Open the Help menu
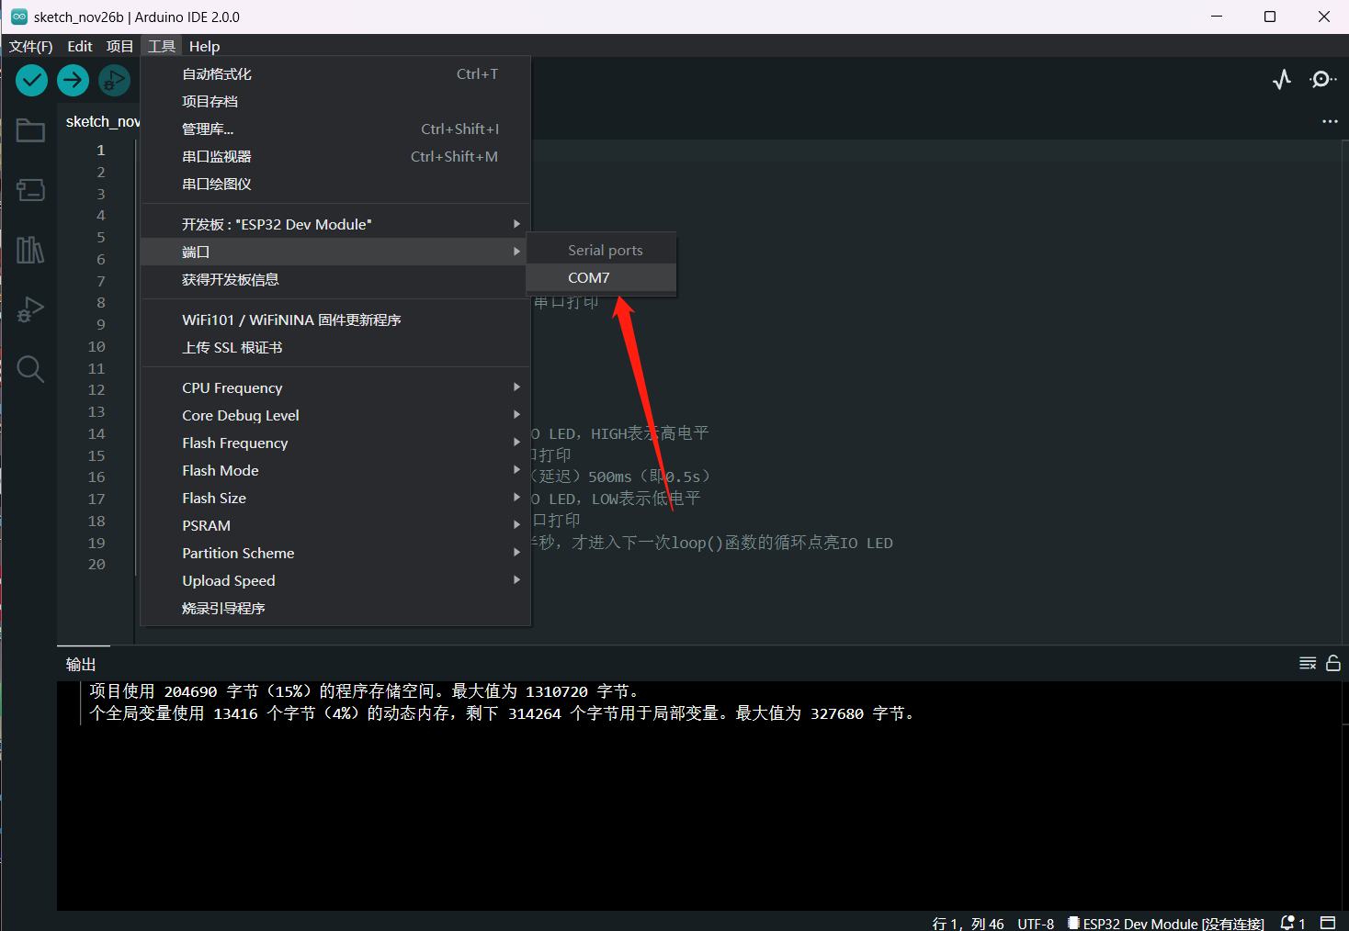This screenshot has height=931, width=1349. 204,46
